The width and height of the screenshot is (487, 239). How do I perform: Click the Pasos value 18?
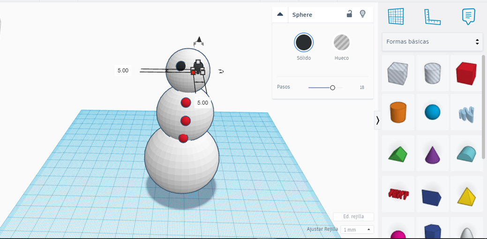tap(362, 87)
